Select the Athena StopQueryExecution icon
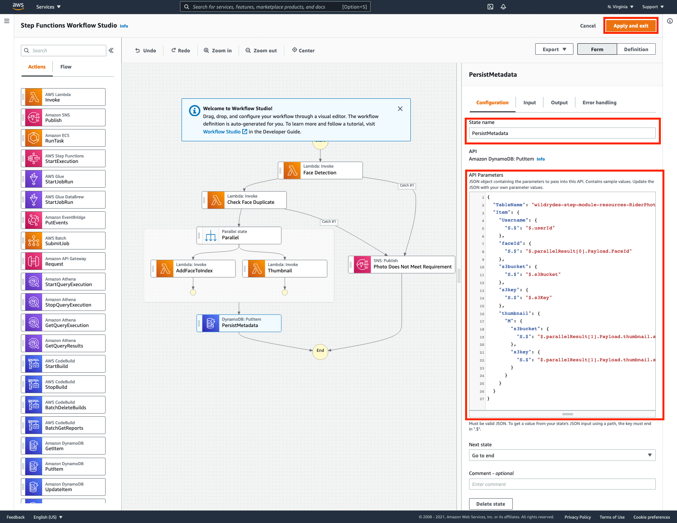 (x=34, y=302)
